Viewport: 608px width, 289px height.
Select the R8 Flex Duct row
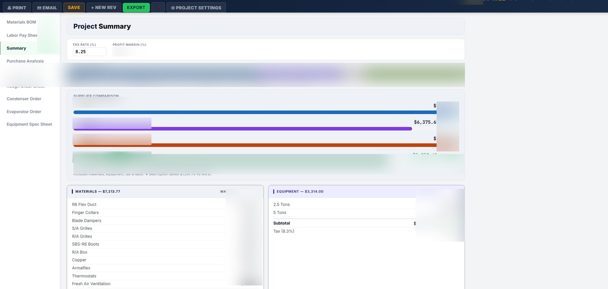click(165, 205)
